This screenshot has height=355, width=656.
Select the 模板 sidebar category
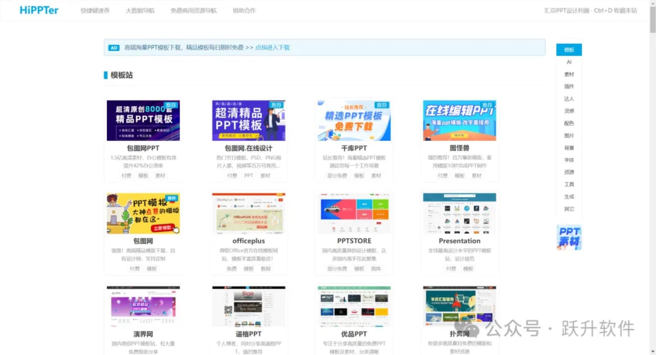[569, 50]
